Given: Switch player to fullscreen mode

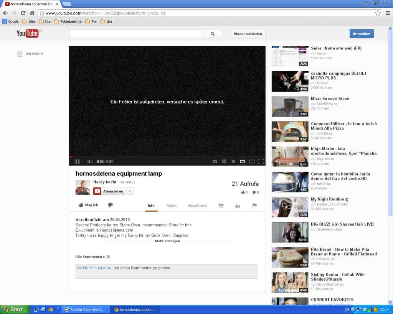Looking at the screenshot, I should point(261,161).
